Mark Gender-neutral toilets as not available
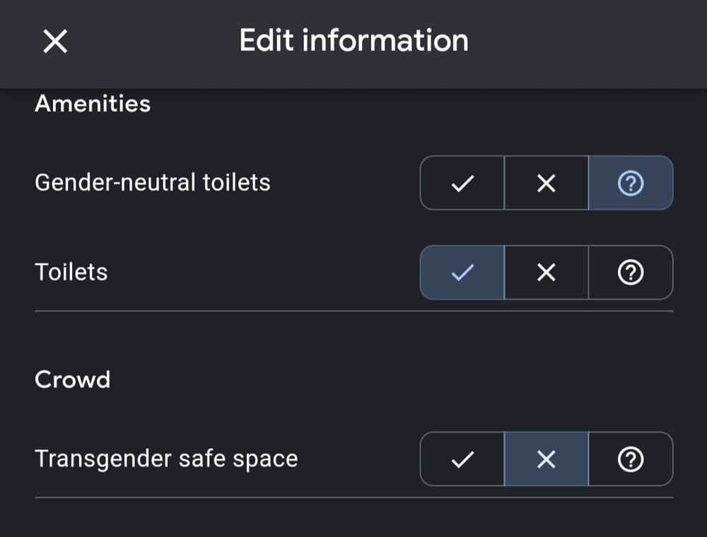Screen dimensions: 707x537 pos(546,183)
